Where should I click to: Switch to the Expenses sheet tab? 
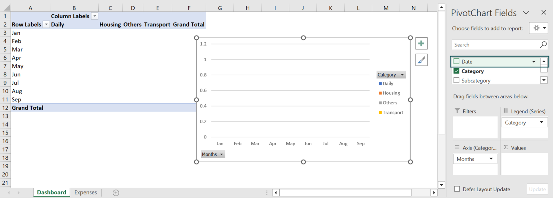coord(86,193)
